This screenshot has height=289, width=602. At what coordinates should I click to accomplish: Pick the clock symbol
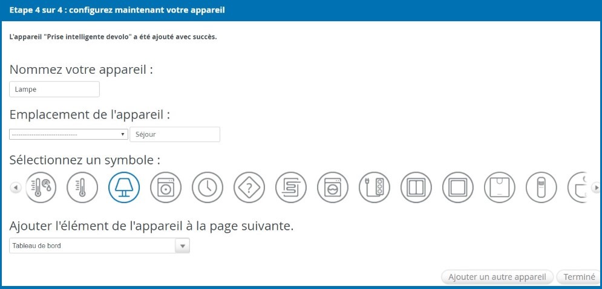(x=208, y=187)
